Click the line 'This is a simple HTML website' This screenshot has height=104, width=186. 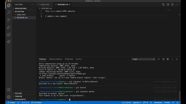click(60, 11)
